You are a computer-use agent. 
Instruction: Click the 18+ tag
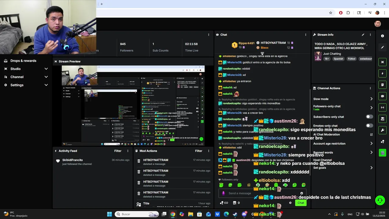click(x=326, y=59)
